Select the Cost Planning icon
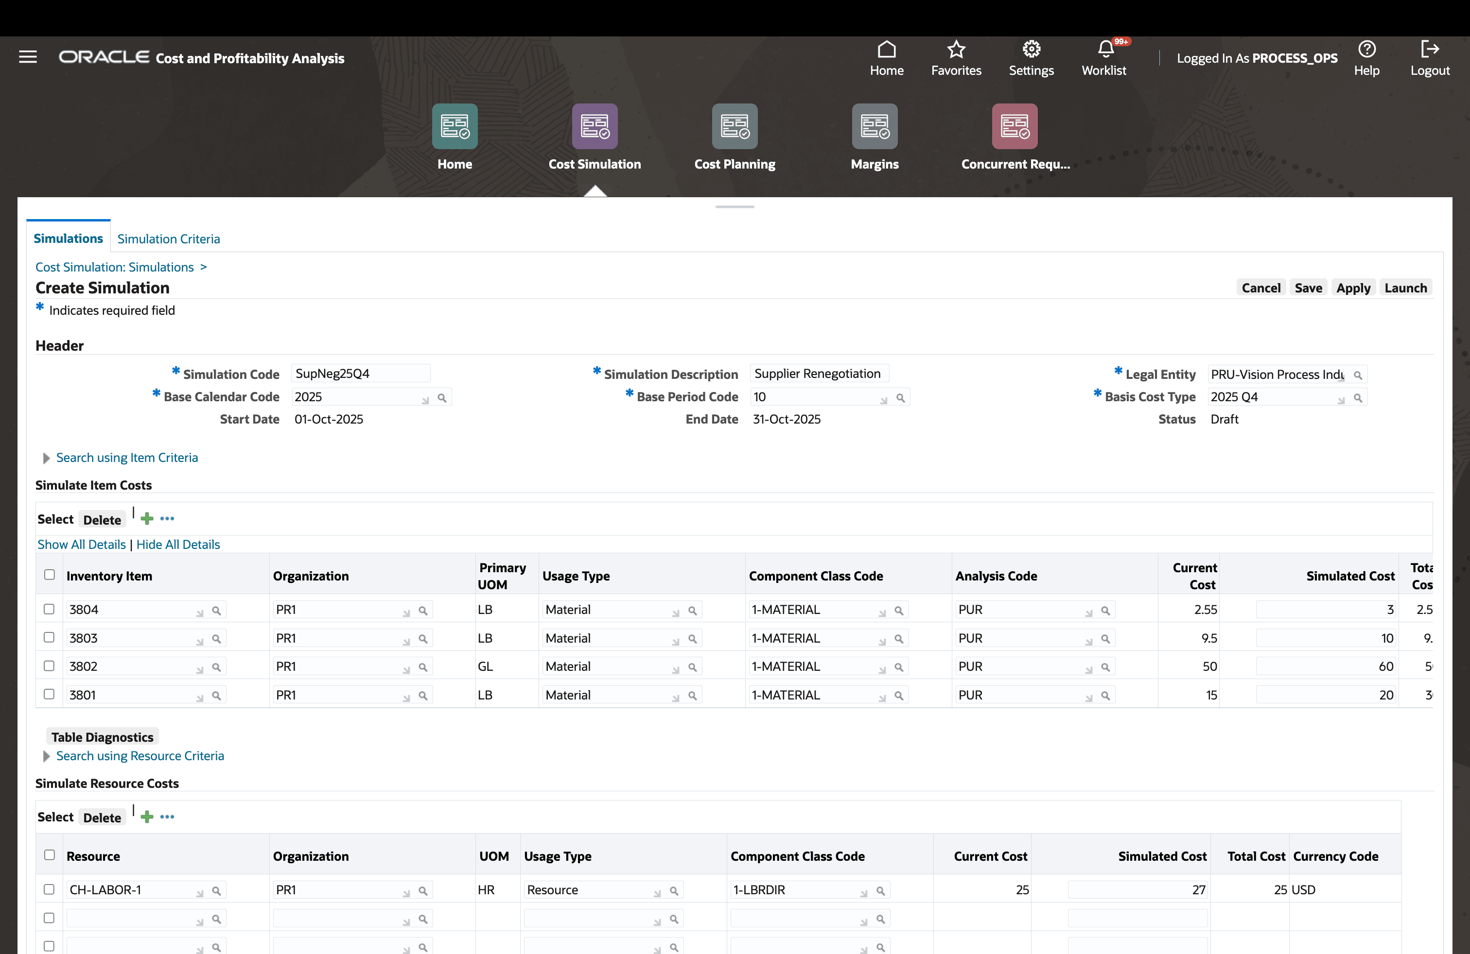Screen dimensions: 1470x954 (735, 126)
